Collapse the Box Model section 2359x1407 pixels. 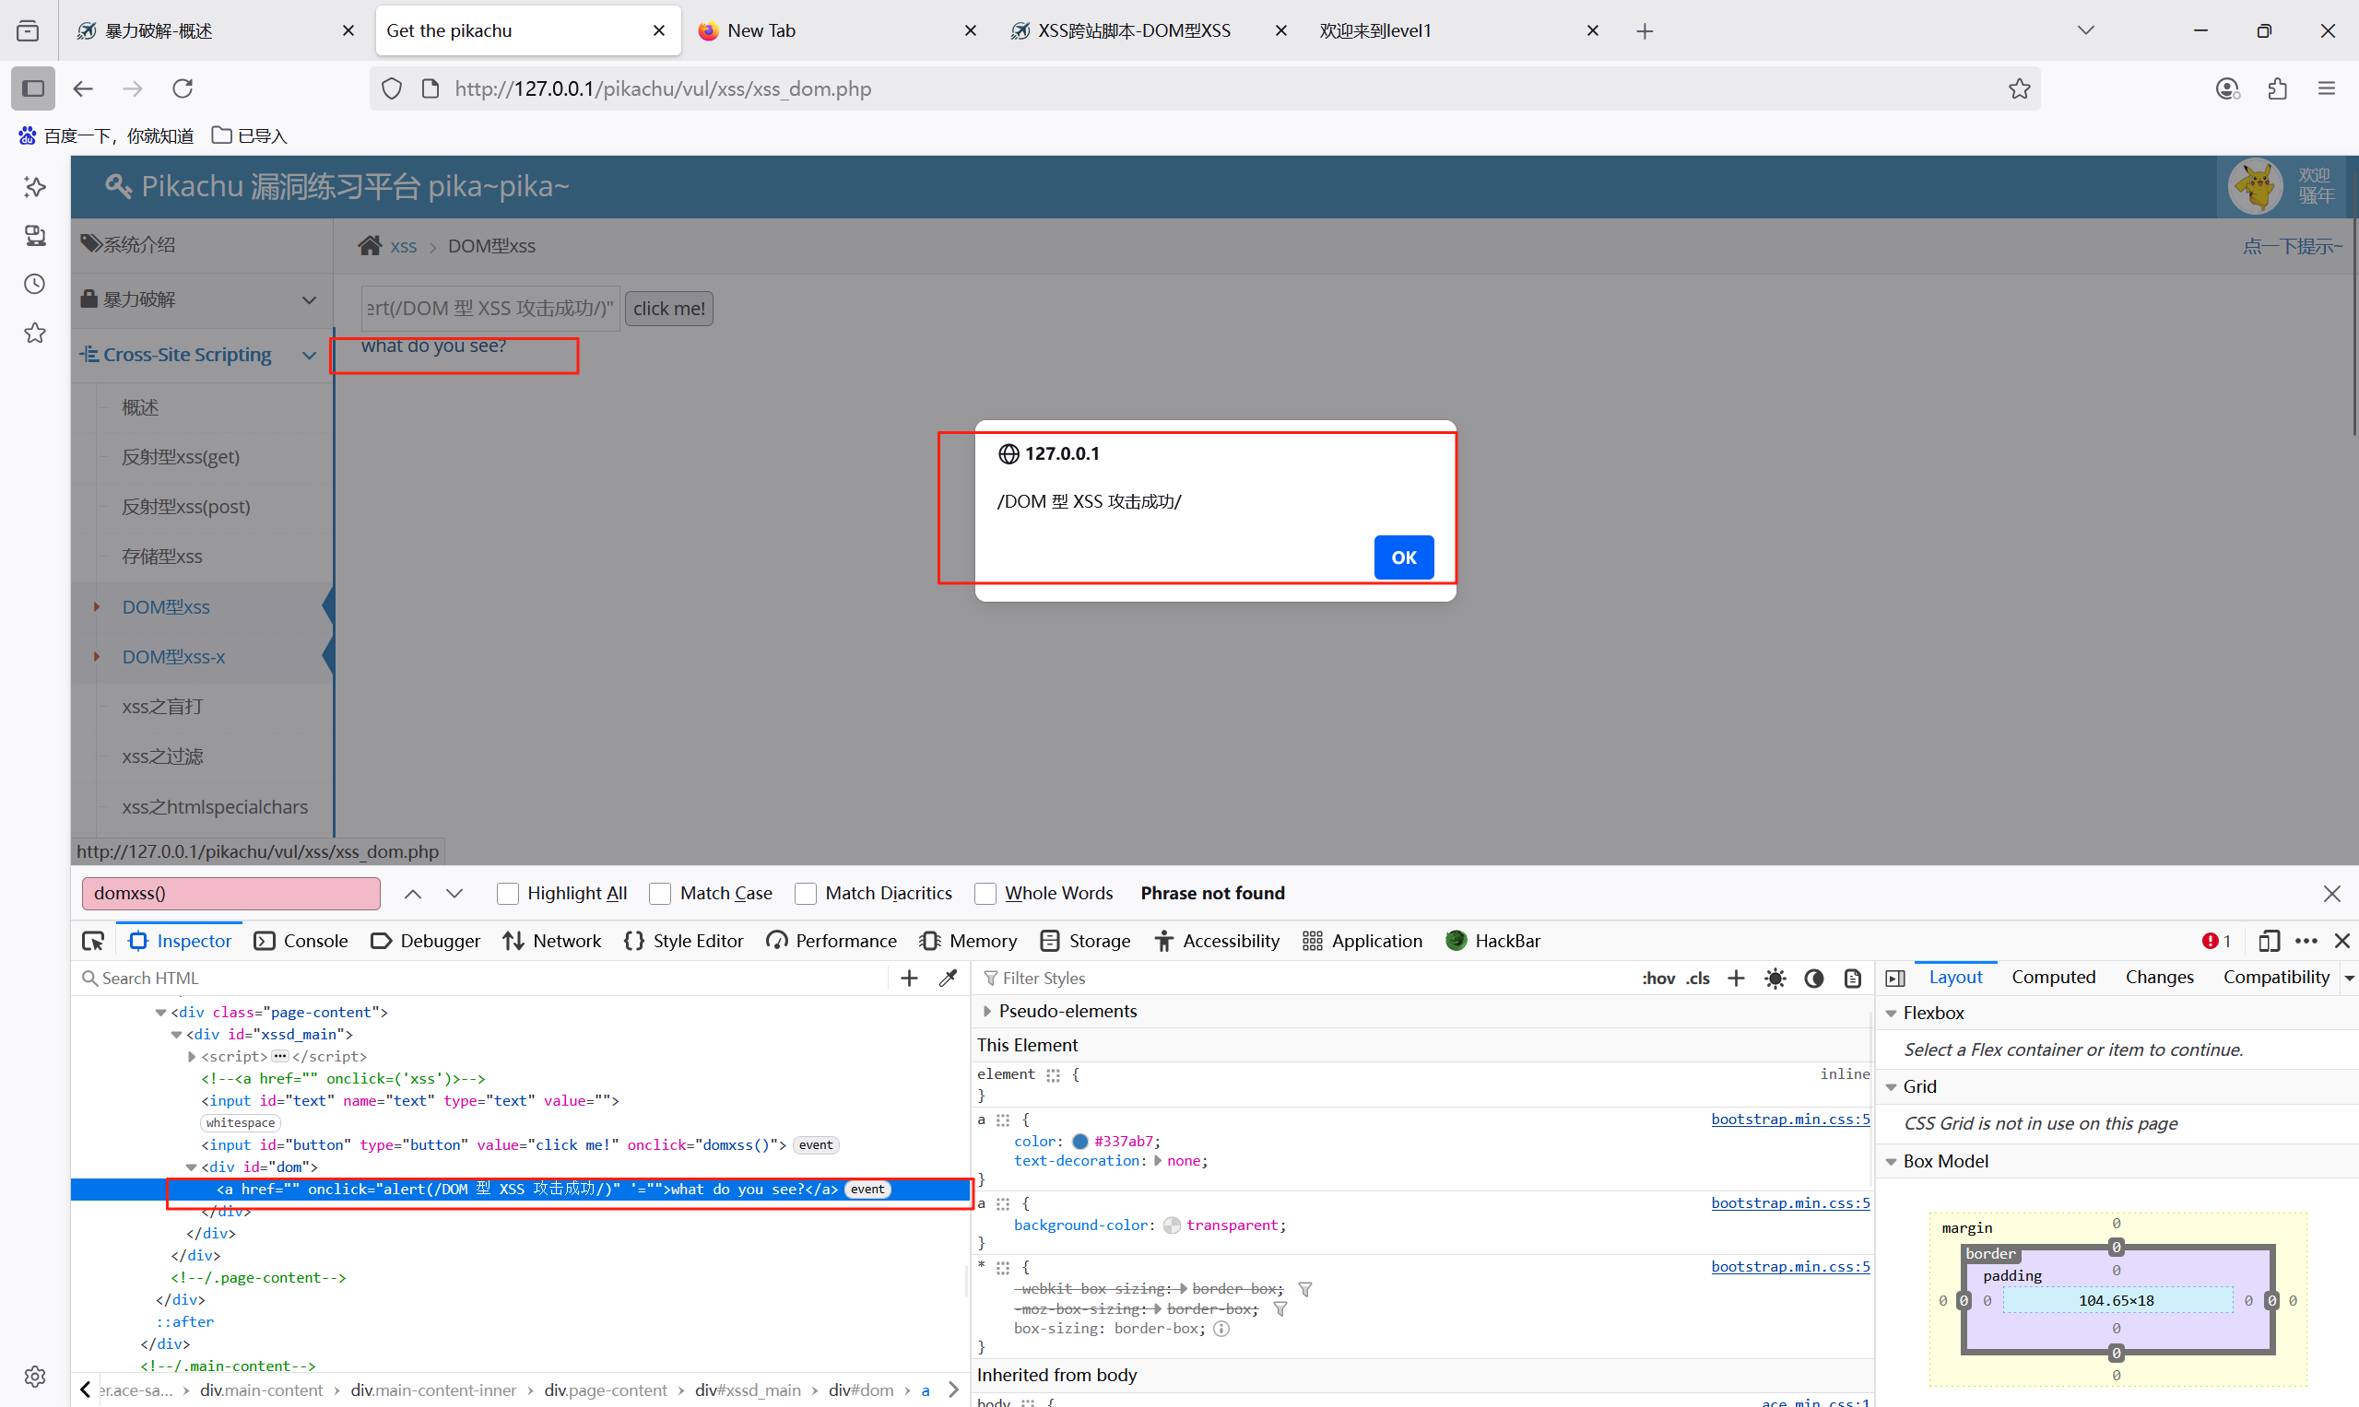pos(1891,1161)
